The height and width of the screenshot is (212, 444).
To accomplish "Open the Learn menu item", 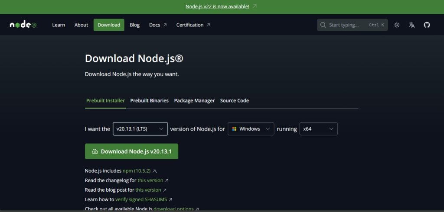I will (x=59, y=25).
